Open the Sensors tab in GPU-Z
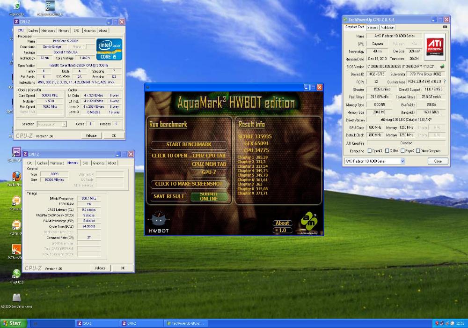The width and height of the screenshot is (468, 328). click(x=373, y=27)
